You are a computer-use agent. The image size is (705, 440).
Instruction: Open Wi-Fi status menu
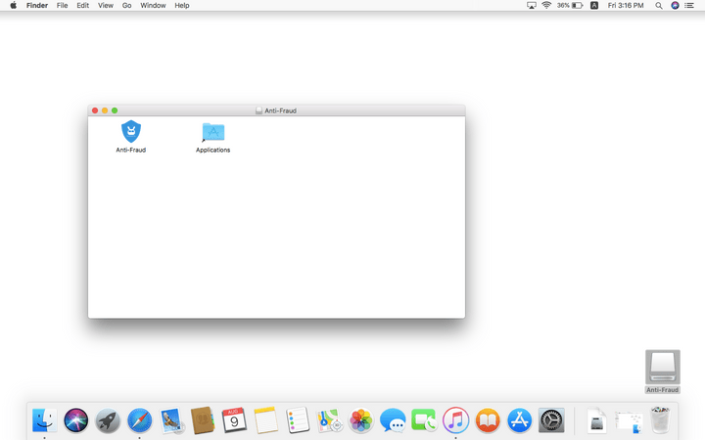pyautogui.click(x=546, y=6)
